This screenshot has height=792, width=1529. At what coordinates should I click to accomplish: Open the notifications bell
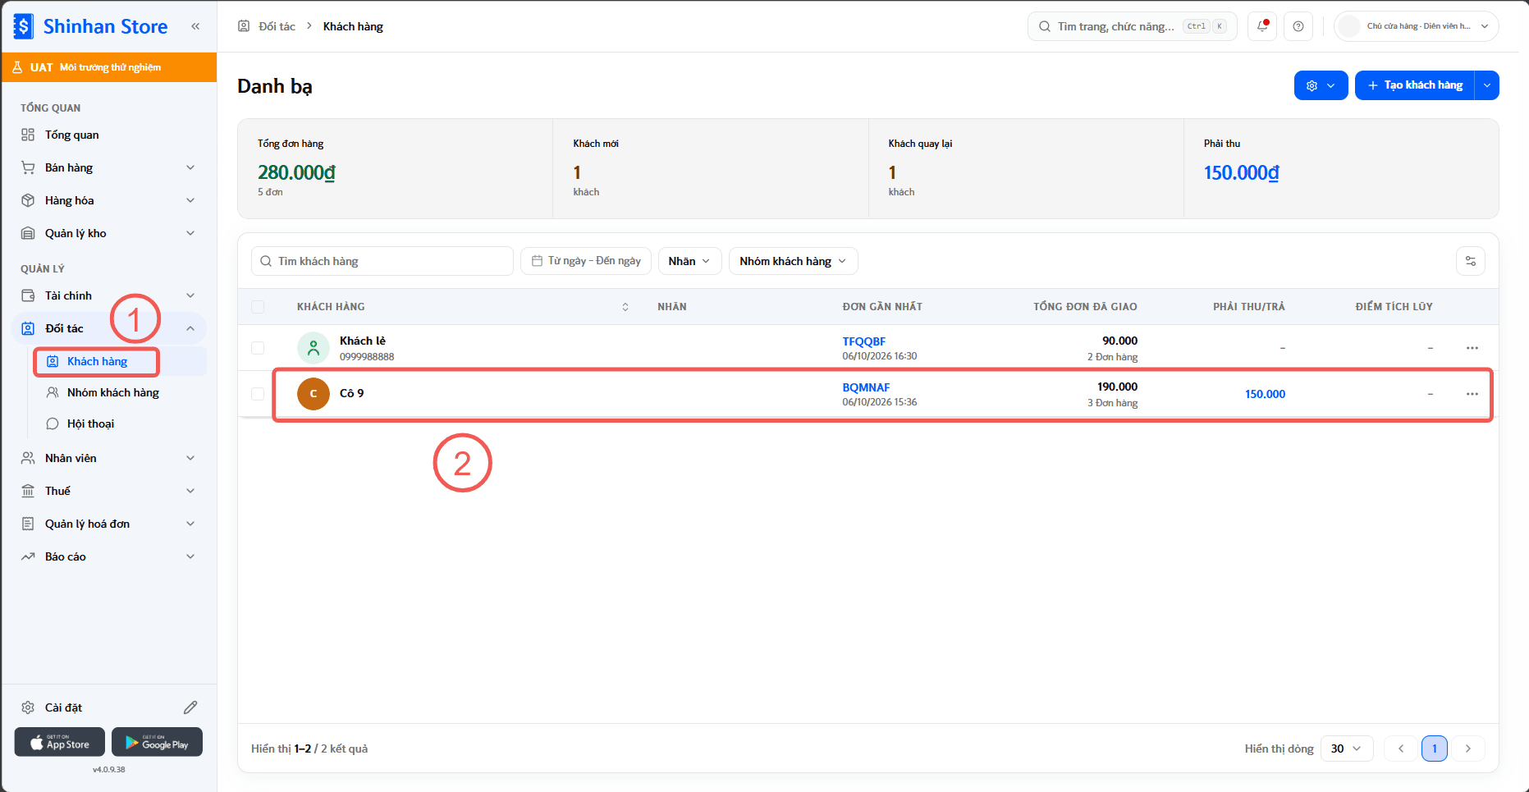tap(1262, 26)
